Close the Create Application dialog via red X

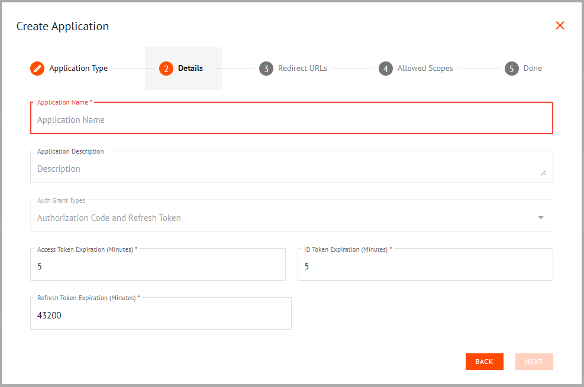(x=560, y=25)
